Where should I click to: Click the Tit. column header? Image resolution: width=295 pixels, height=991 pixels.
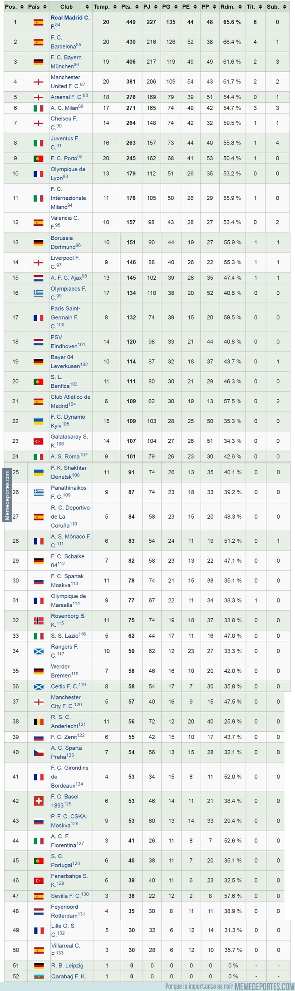(x=251, y=7)
